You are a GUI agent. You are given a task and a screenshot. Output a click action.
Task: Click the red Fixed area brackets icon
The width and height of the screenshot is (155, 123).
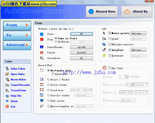click(42, 90)
